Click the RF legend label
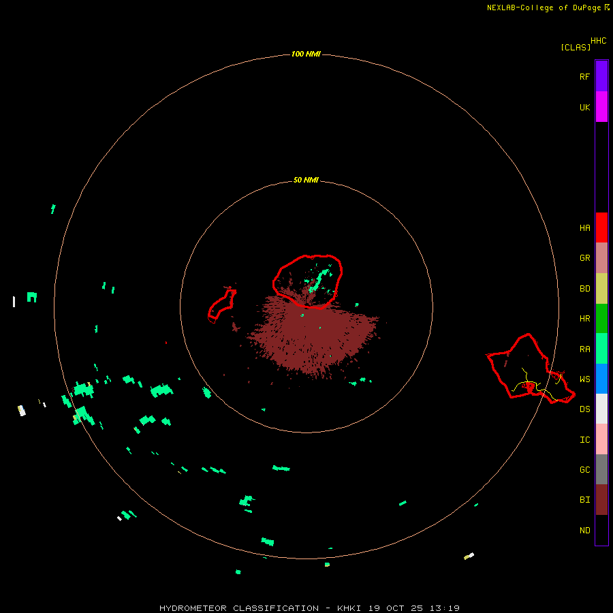This screenshot has height=613, width=613. pos(584,77)
